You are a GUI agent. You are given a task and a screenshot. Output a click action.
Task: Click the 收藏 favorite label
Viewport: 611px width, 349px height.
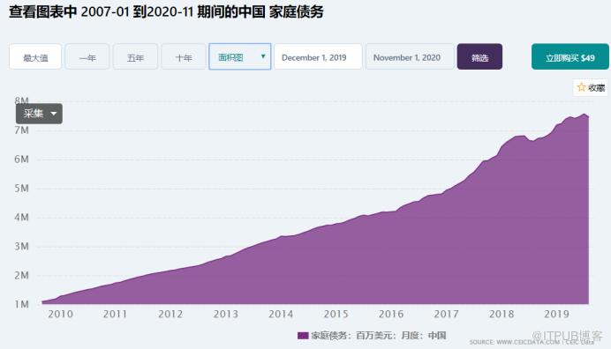click(x=596, y=87)
